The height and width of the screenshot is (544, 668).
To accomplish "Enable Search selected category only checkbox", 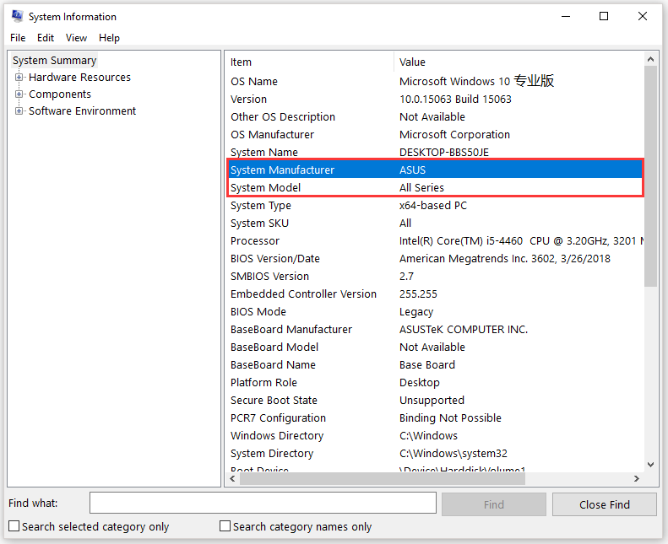I will click(x=14, y=526).
